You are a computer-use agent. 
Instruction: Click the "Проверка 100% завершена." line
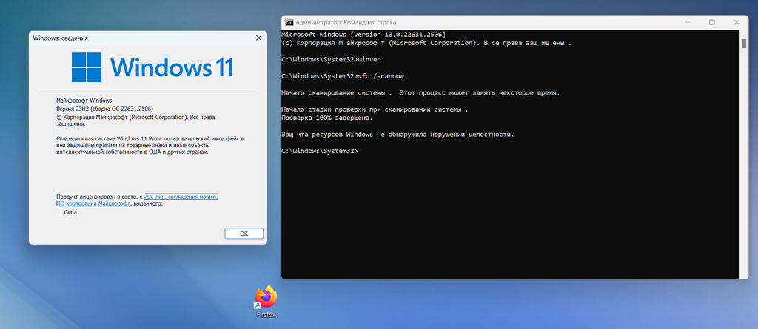click(x=326, y=118)
